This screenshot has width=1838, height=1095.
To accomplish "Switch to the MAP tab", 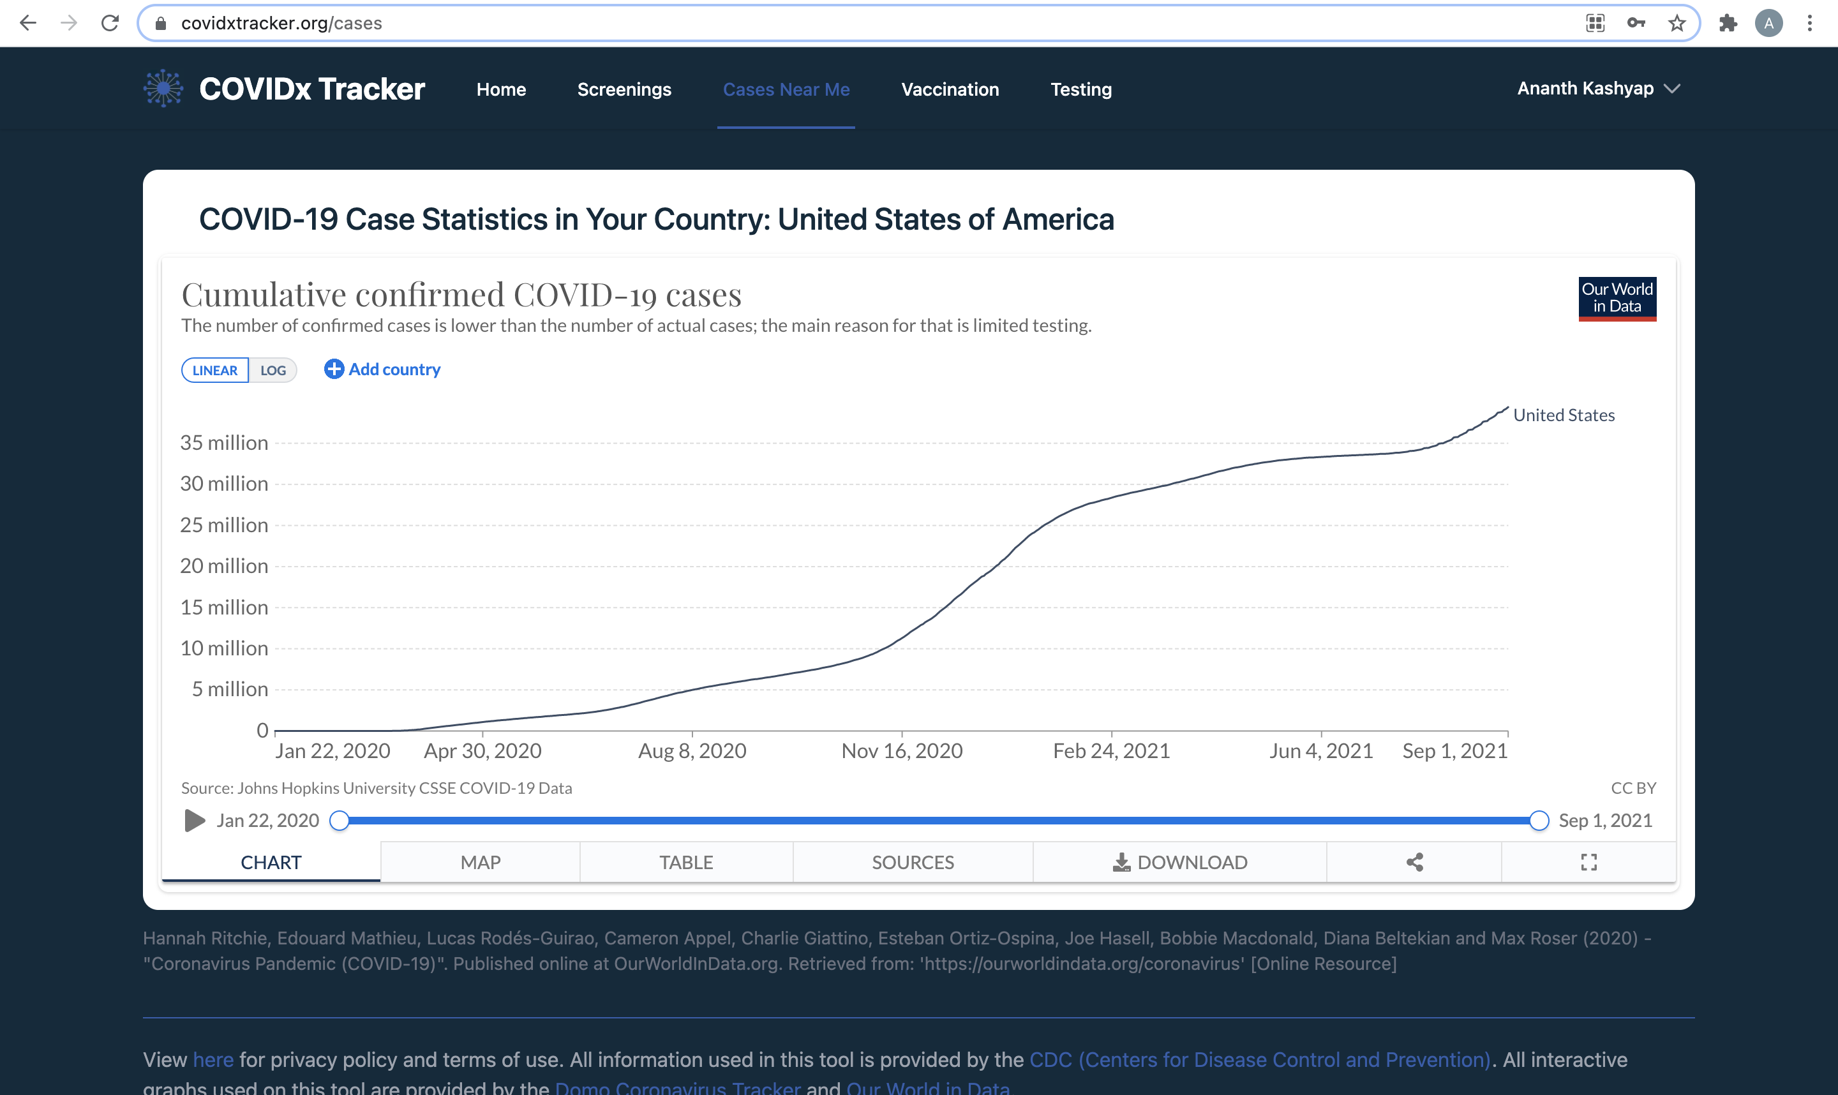I will coord(481,862).
